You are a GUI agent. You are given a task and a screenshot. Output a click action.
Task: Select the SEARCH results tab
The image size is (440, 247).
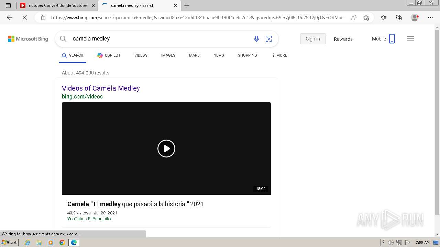(x=73, y=55)
